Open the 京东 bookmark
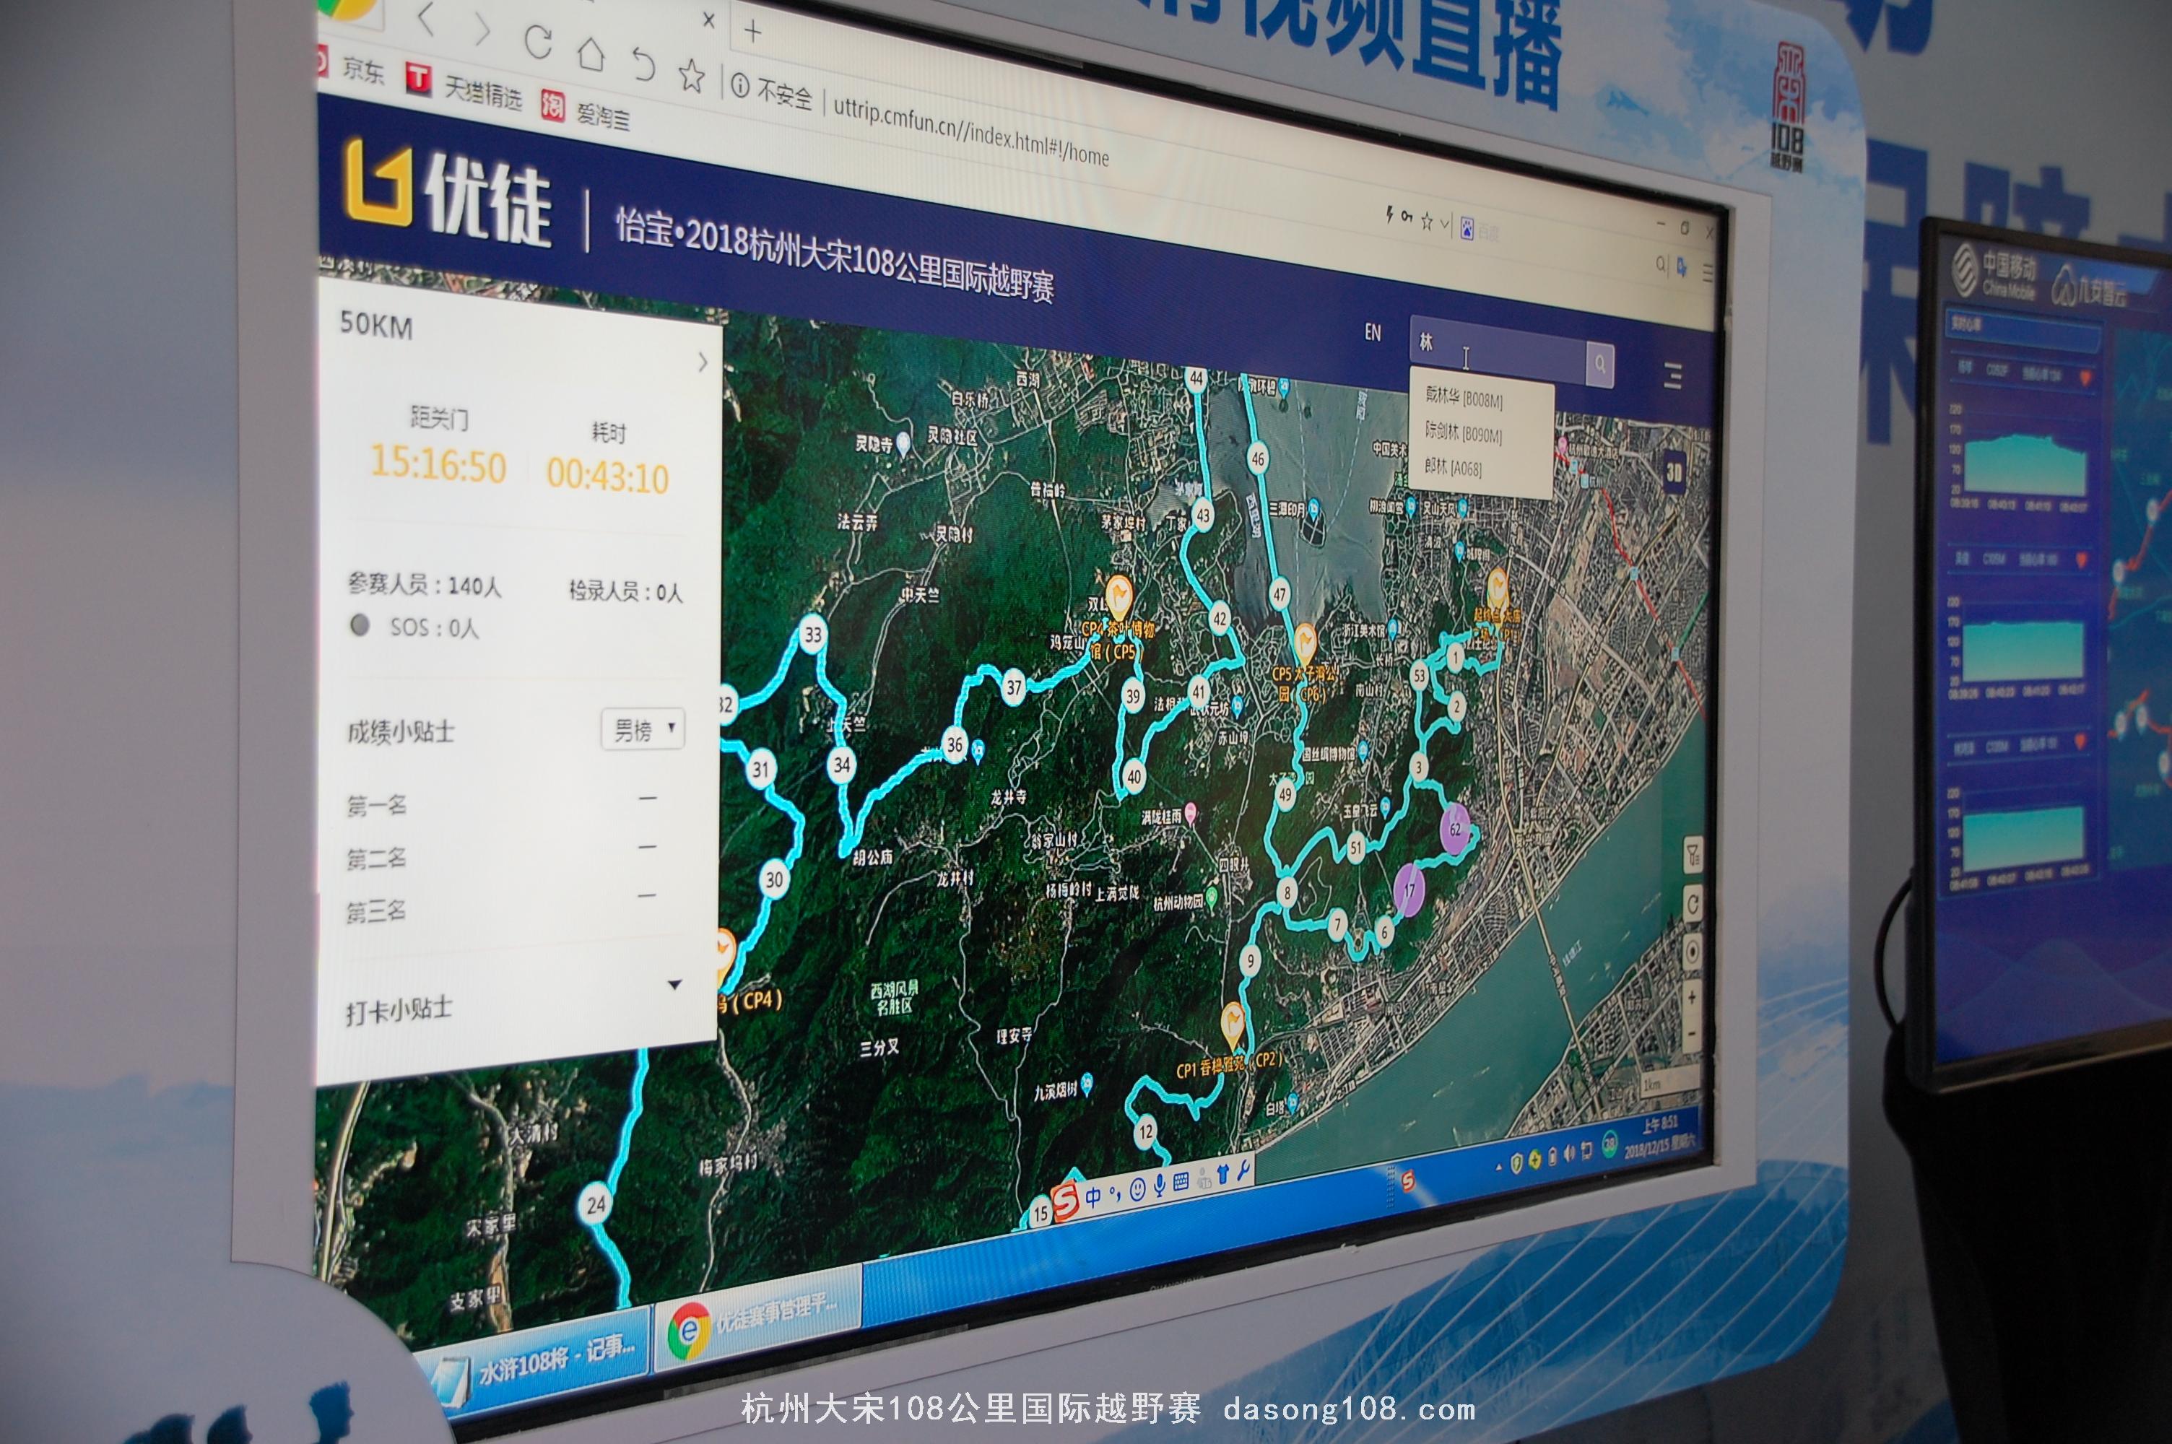Viewport: 2172px width, 1444px height. [x=351, y=68]
